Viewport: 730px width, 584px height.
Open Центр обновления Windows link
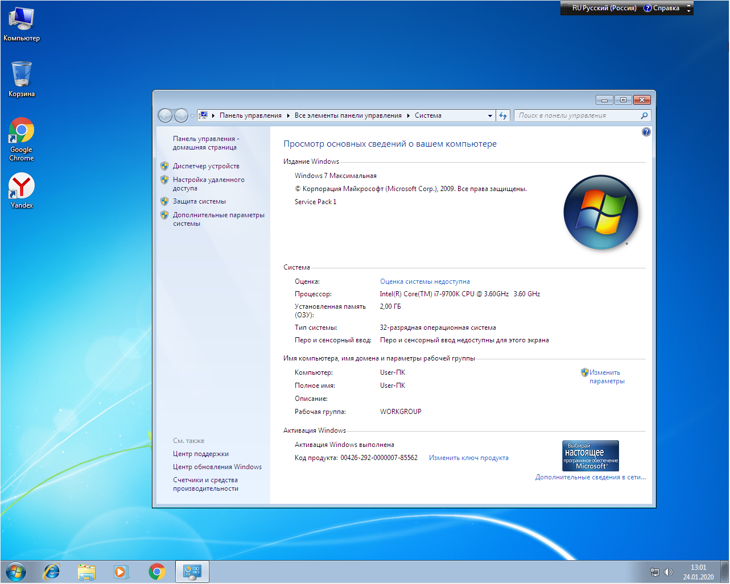(217, 467)
